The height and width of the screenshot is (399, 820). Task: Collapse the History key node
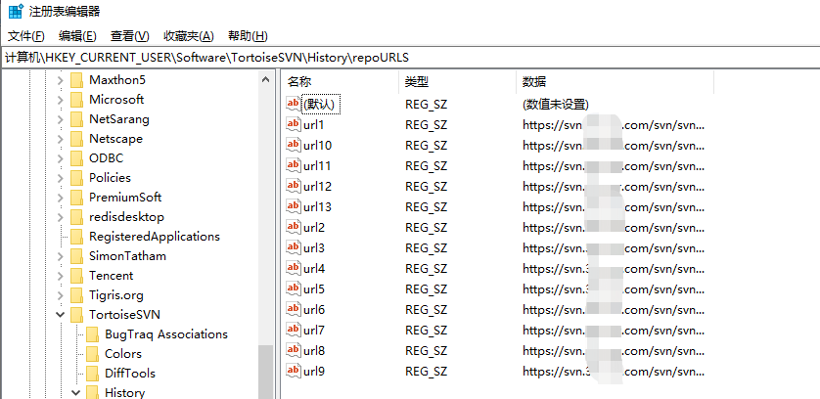click(76, 393)
